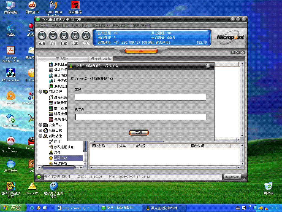This screenshot has width=282, height=212.
Task: Expand the 系统日志 tree node toggle
Action: point(40,130)
